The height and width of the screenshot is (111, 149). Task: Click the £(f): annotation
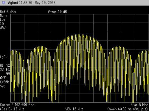click(4, 78)
